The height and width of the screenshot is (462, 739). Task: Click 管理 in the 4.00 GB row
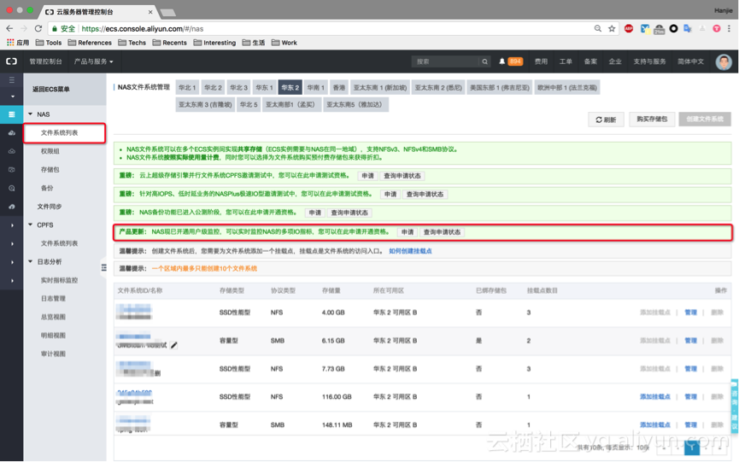coord(690,313)
